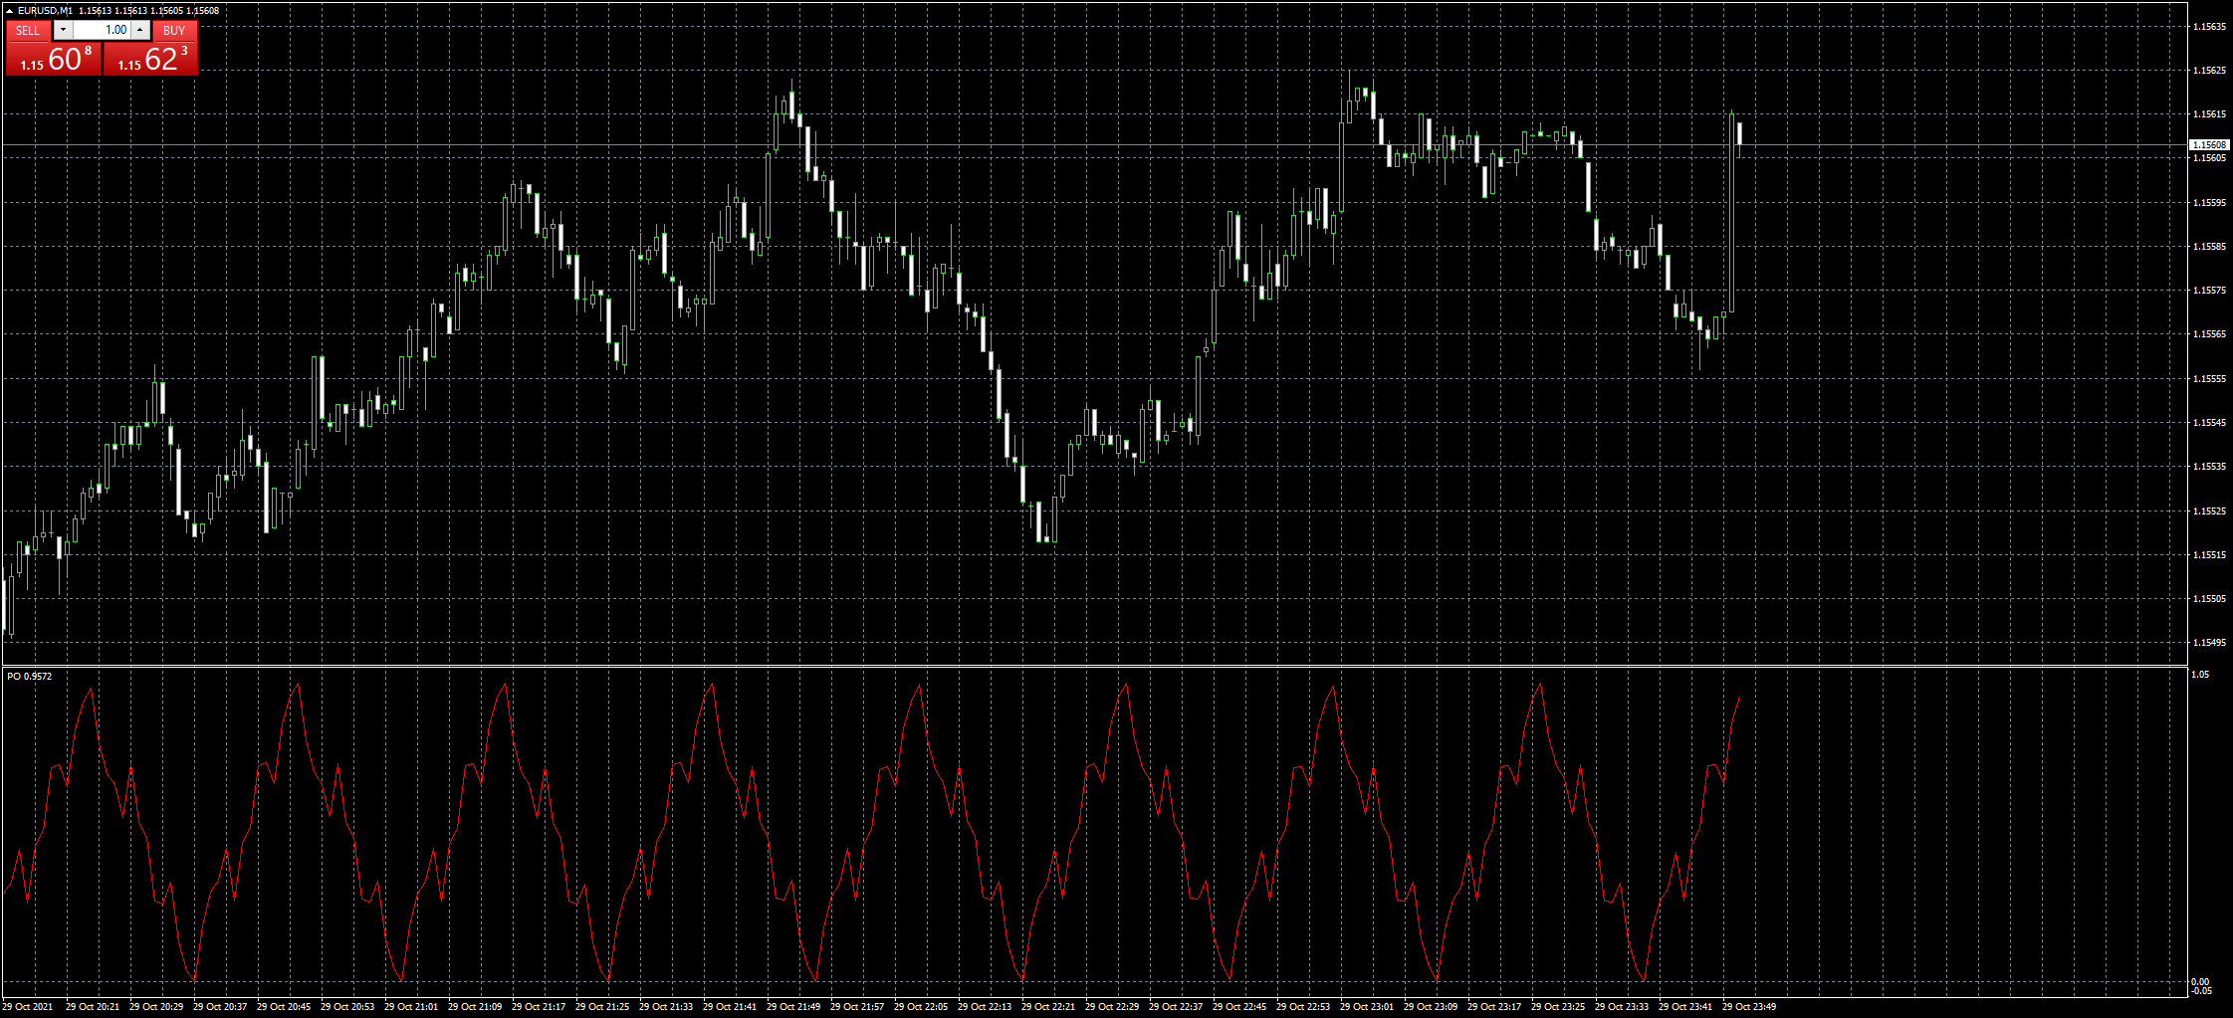The height and width of the screenshot is (1018, 2233).
Task: Click the 1.15565 price scale label
Action: (2209, 334)
